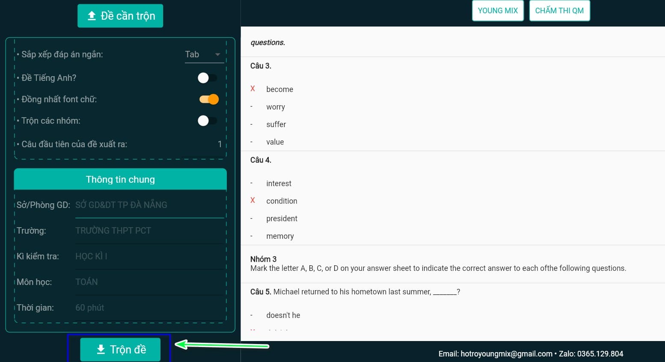665x362 pixels.
Task: Select answer 'doesn't he' in Câu 5
Action: click(x=283, y=315)
